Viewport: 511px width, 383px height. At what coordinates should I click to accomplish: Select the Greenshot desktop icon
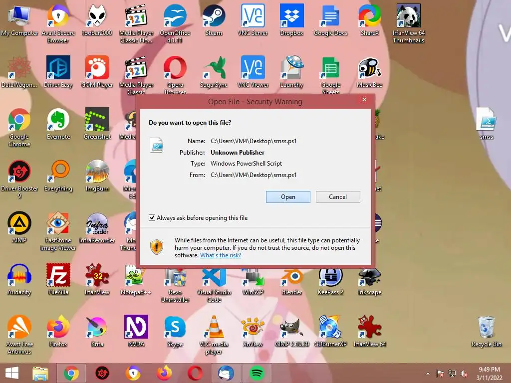pyautogui.click(x=97, y=124)
